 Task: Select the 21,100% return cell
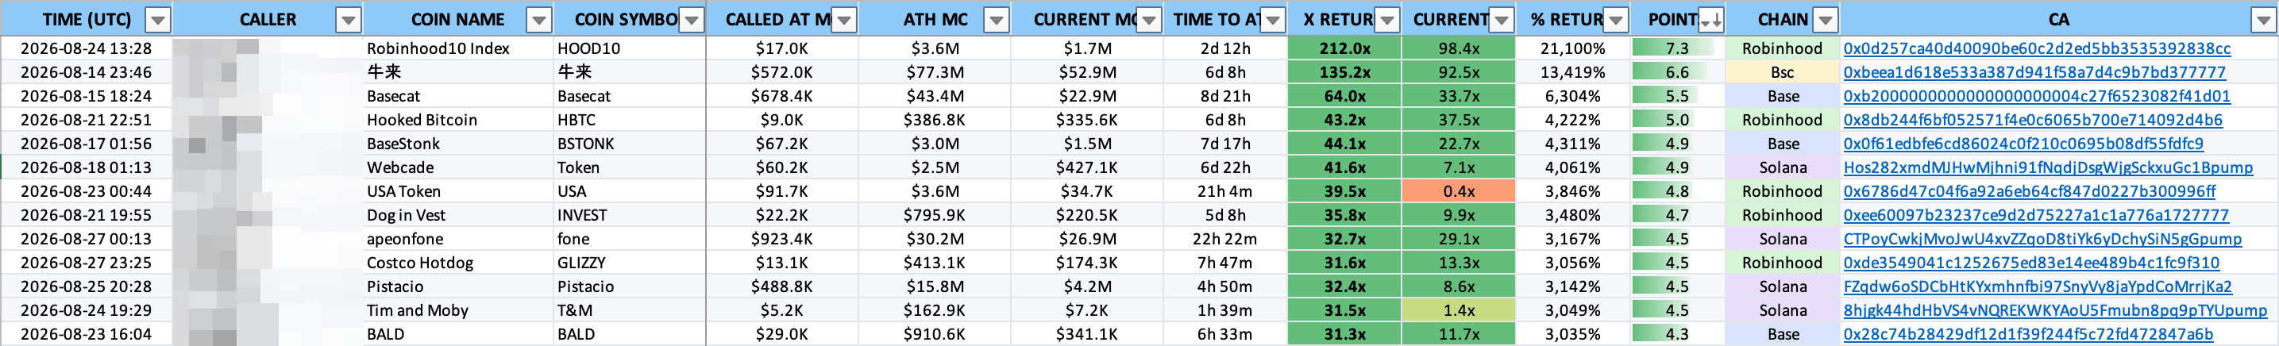tap(1573, 48)
